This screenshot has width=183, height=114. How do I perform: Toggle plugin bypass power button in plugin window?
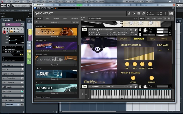point(35,8)
